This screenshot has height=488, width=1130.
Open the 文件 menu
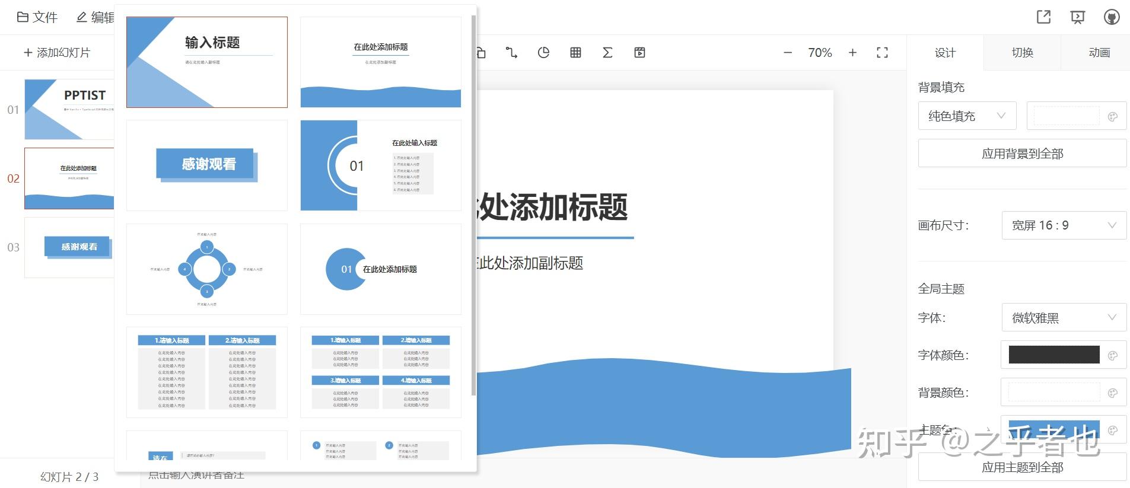37,17
